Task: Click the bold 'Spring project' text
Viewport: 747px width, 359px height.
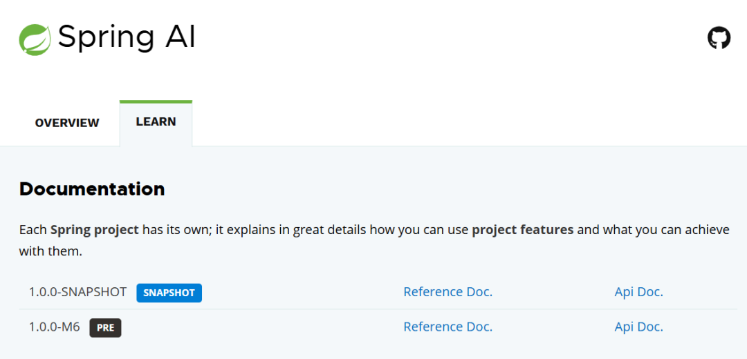Action: click(94, 231)
